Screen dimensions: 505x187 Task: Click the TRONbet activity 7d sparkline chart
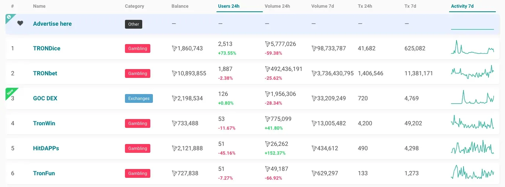(x=473, y=72)
